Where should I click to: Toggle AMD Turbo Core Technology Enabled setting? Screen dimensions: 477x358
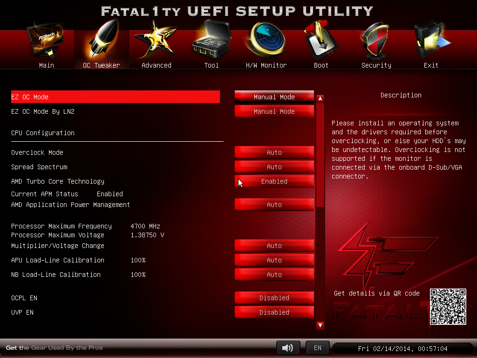pyautogui.click(x=274, y=181)
